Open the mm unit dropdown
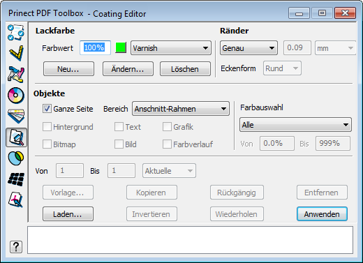 335,48
